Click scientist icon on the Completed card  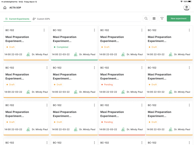tap(76, 54)
